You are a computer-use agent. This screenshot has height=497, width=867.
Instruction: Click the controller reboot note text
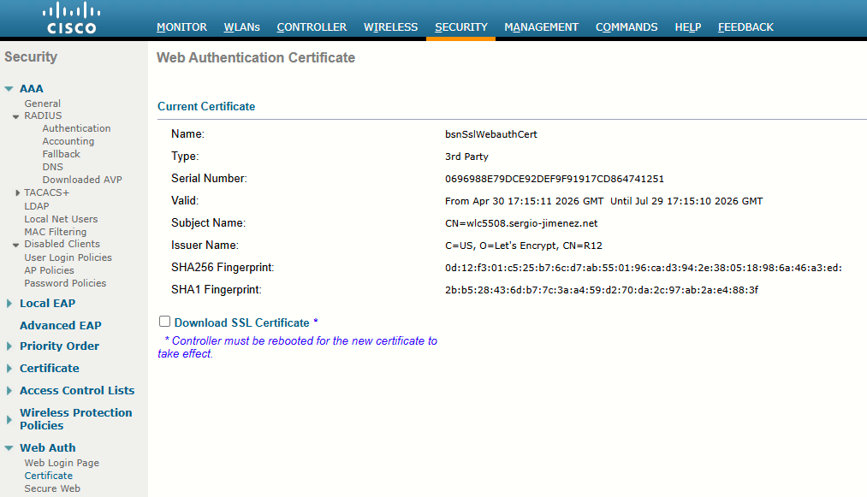(298, 347)
